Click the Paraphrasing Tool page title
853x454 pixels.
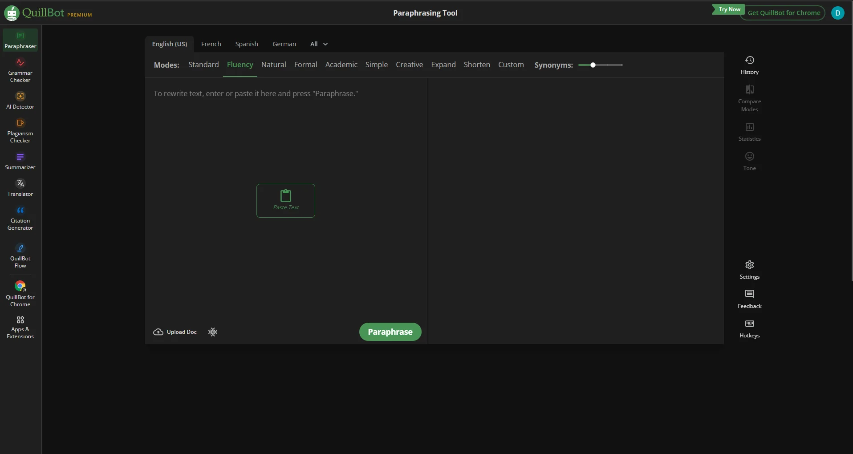tap(425, 13)
